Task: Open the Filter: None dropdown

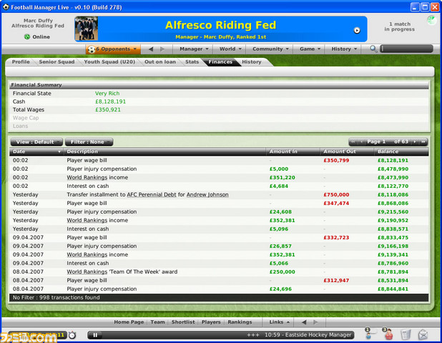Action: tap(89, 142)
